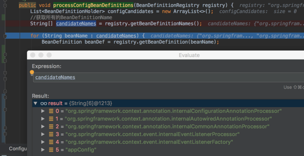Collapse the result root node
Image resolution: width=304 pixels, height=156 pixels.
click(35, 103)
